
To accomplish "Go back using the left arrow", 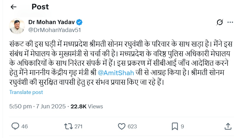I will pyautogui.click(x=14, y=7).
